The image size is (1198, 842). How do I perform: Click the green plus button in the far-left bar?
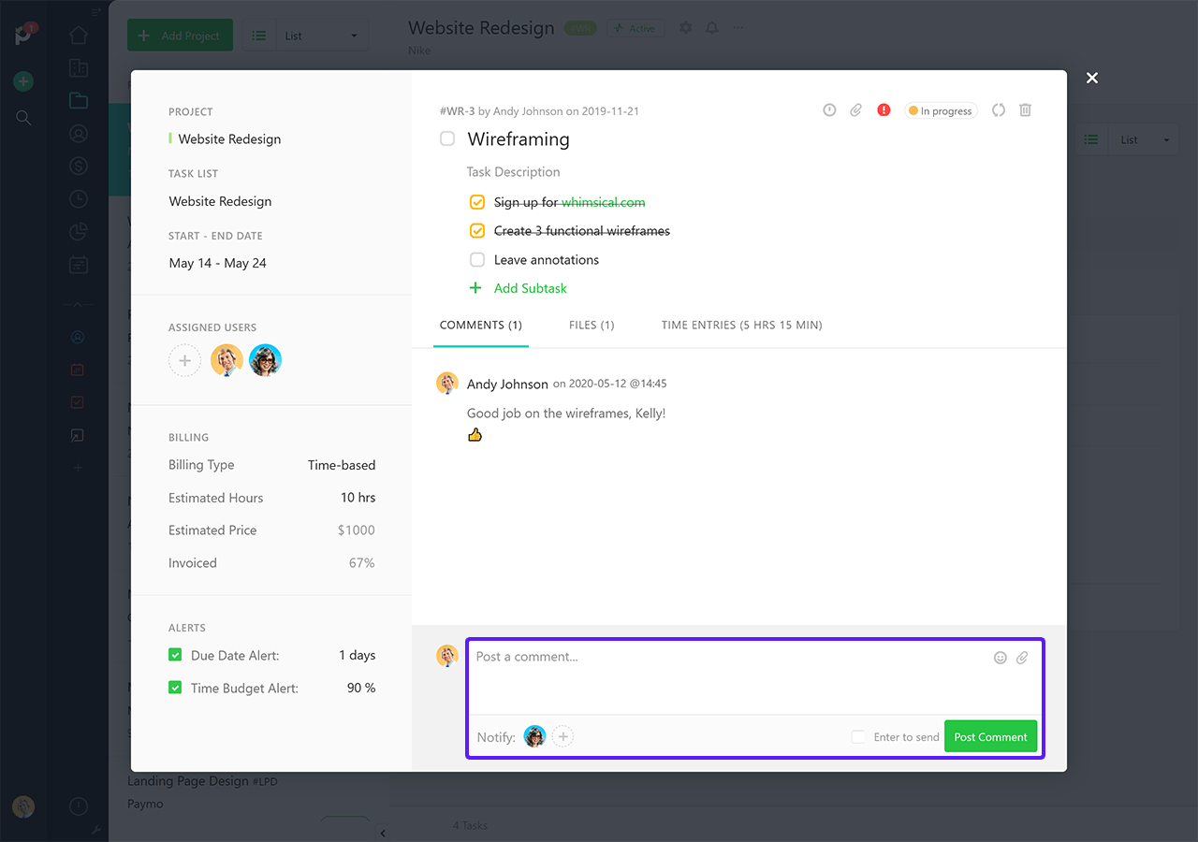[x=23, y=81]
